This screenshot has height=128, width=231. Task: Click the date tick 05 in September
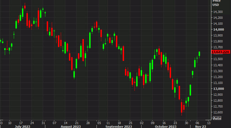click(x=99, y=123)
